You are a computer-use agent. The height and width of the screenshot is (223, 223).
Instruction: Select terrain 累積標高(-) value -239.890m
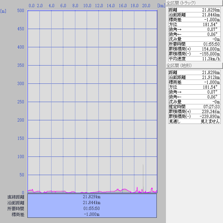pos(210,116)
